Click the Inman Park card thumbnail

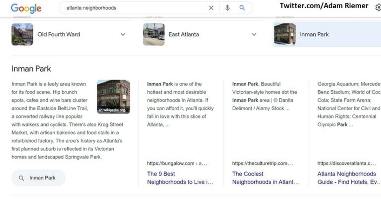coord(285,34)
